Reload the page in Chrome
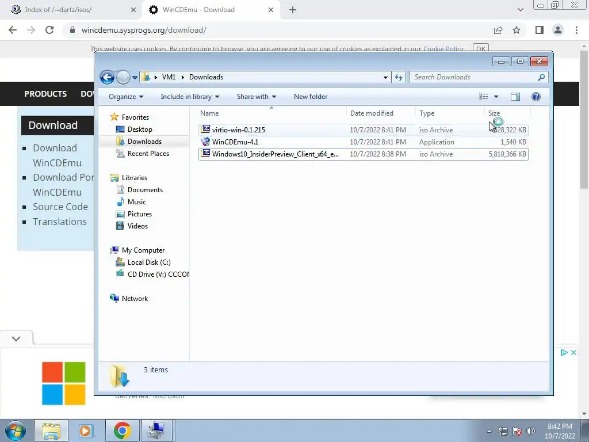Viewport: 589px width, 442px height. (49, 30)
